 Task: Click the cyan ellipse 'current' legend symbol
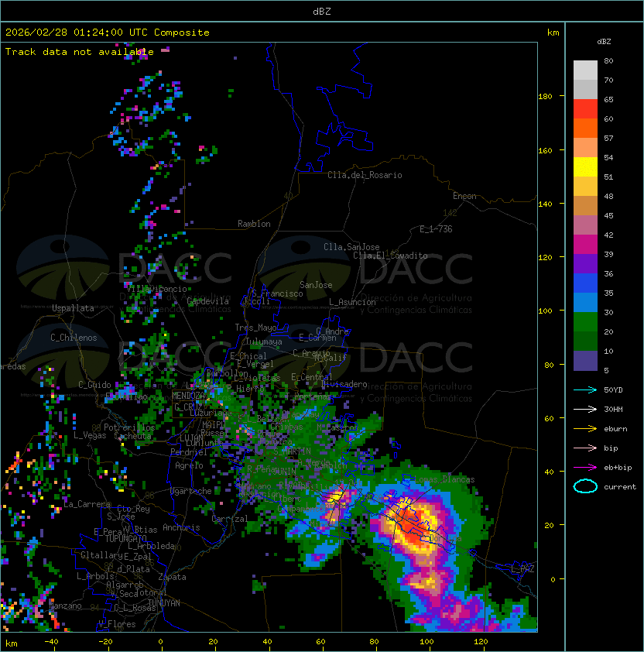(585, 486)
